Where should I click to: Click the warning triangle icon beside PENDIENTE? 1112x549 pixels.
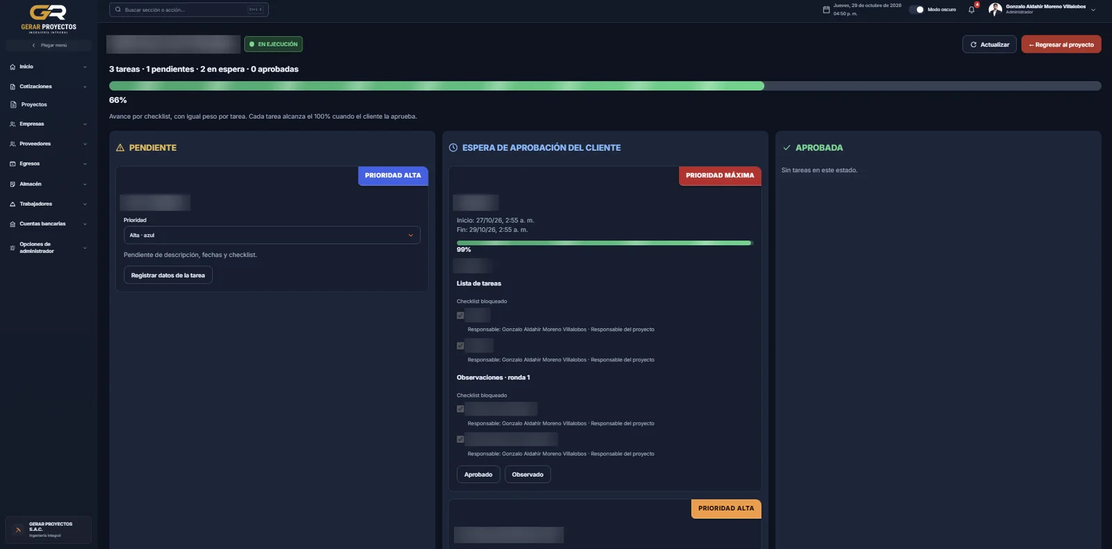(120, 148)
